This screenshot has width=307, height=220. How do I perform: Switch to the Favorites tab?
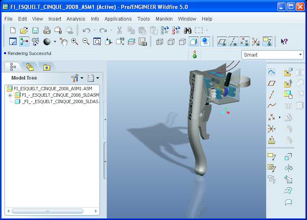tap(47, 67)
